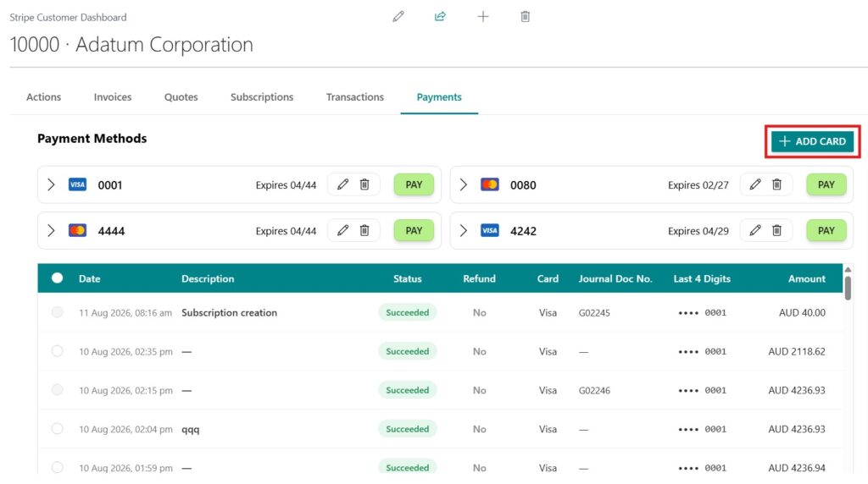Delete the card ending 4444
The width and height of the screenshot is (868, 484).
(x=364, y=230)
